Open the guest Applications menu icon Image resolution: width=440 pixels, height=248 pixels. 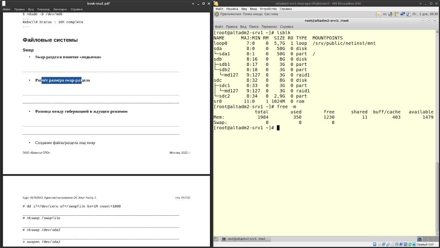click(217, 14)
